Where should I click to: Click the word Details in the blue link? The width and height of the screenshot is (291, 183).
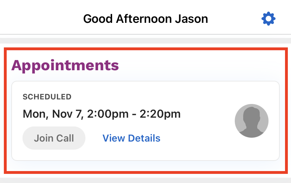pos(144,138)
